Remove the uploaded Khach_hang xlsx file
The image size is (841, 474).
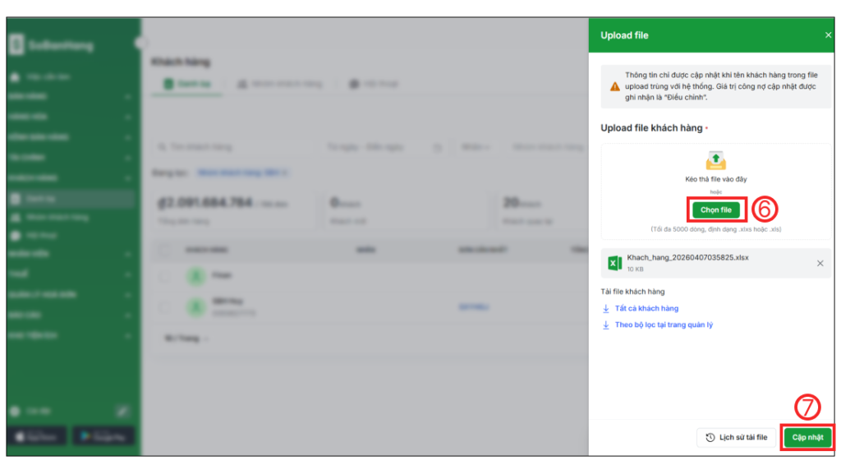click(820, 263)
